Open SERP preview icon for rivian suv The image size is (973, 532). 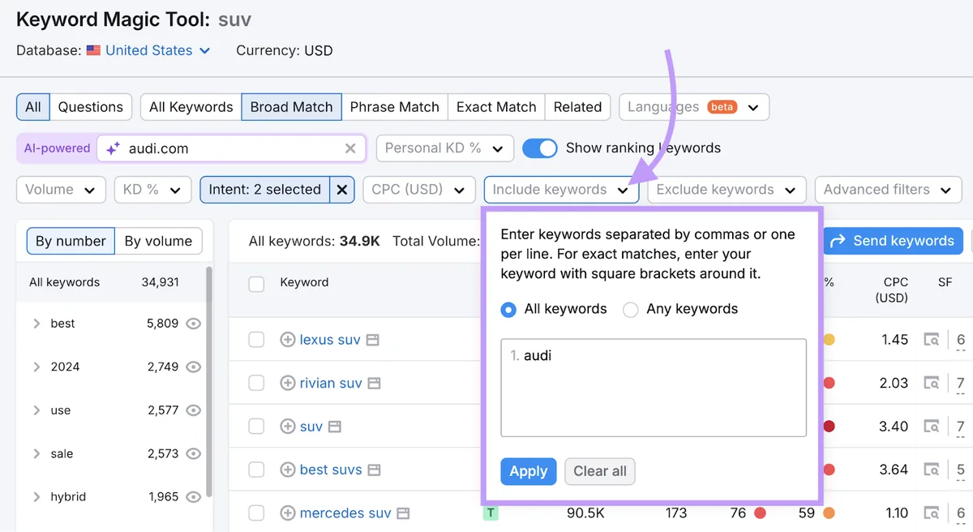(x=374, y=383)
